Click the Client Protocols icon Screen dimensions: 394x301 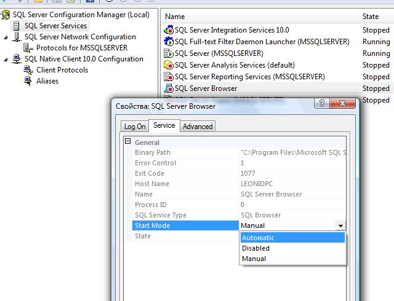28,70
